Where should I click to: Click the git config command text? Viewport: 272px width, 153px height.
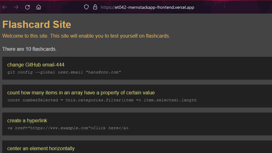click(64, 72)
